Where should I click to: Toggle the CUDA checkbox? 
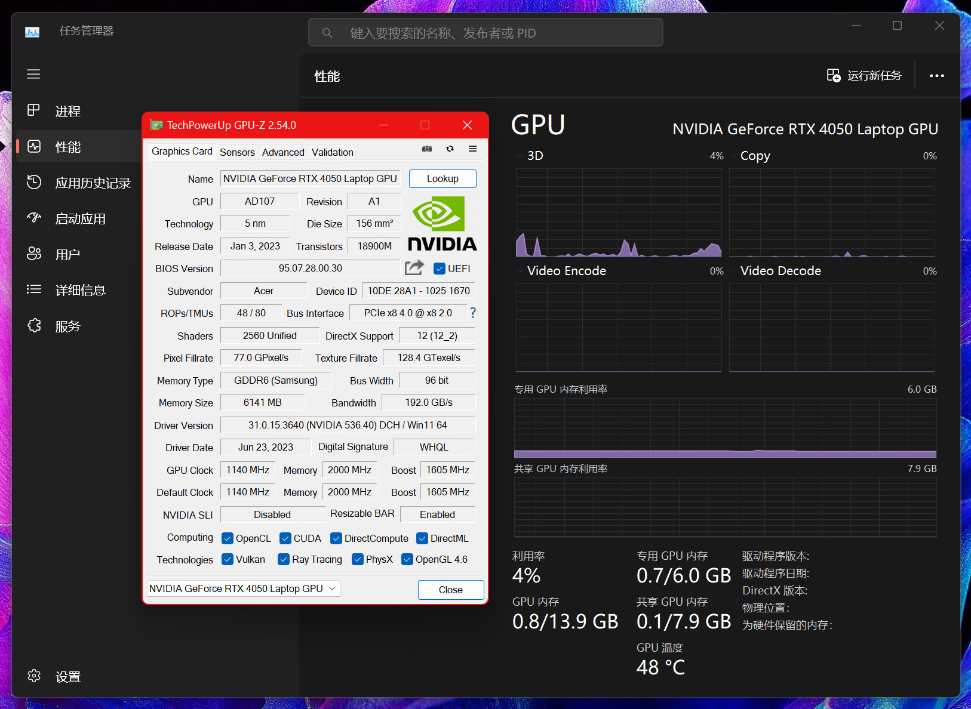point(285,538)
